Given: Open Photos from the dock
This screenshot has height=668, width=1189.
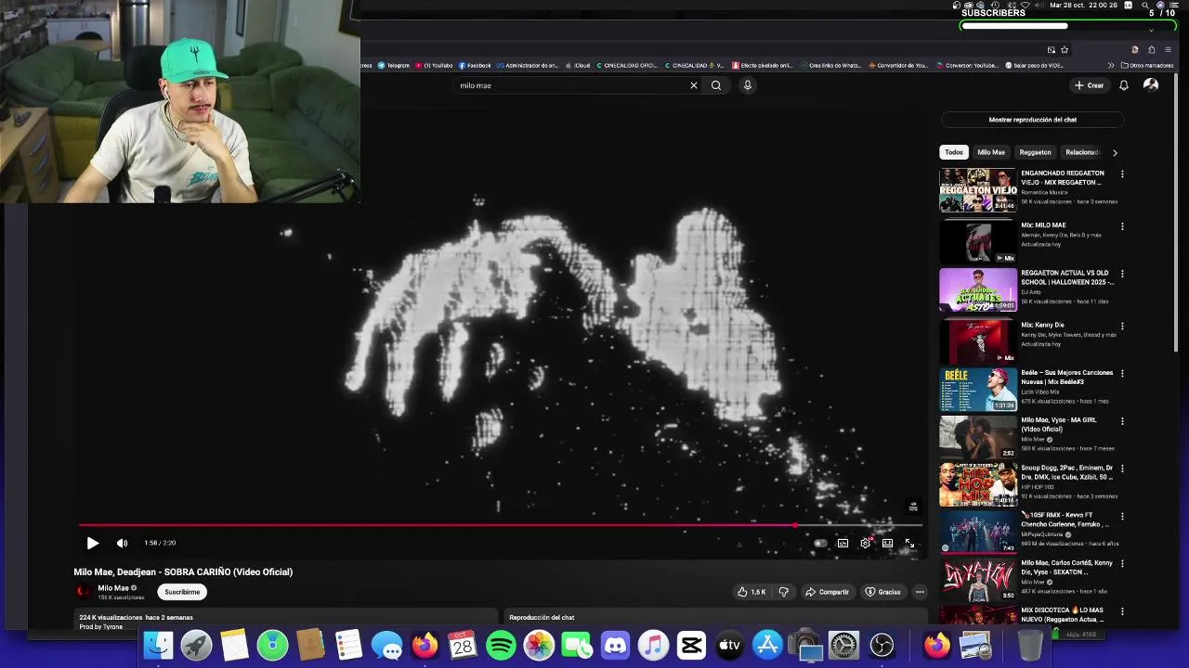Looking at the screenshot, I should point(539,645).
